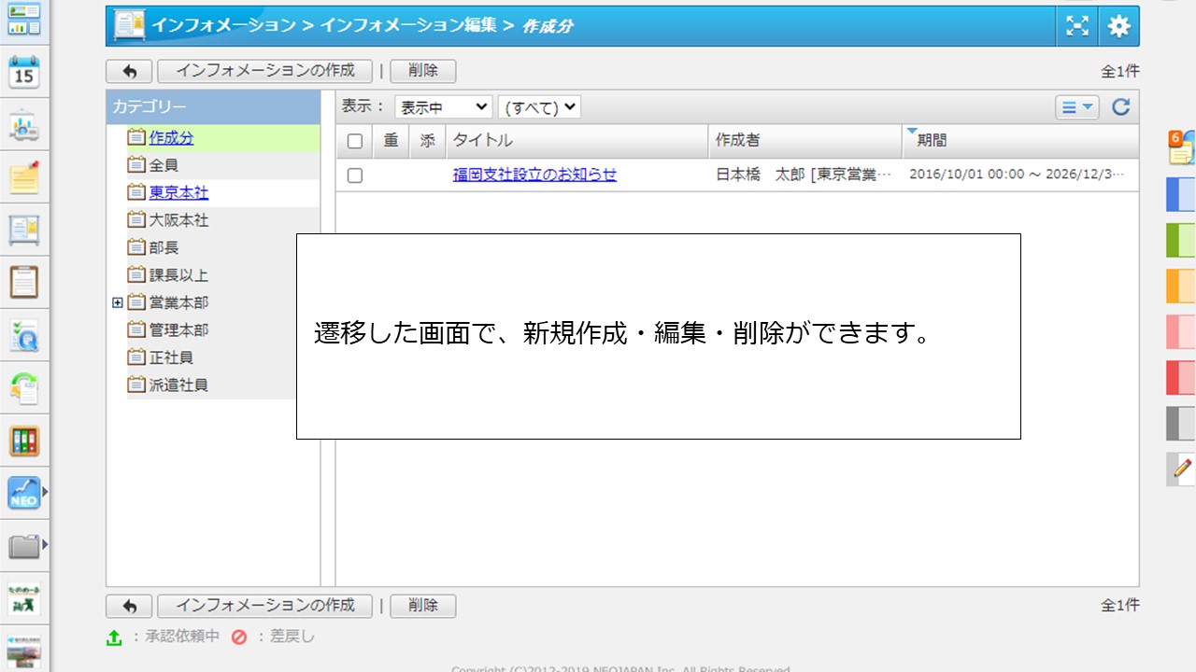Click the top back arrow button

click(130, 71)
